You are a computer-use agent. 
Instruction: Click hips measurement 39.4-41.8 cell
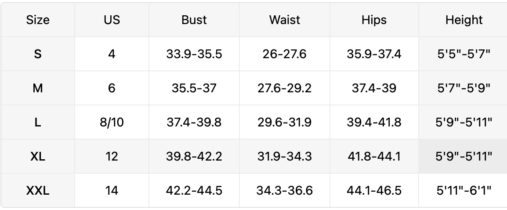coord(374,122)
